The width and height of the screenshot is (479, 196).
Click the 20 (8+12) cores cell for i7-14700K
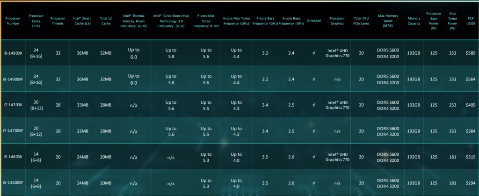click(x=36, y=105)
